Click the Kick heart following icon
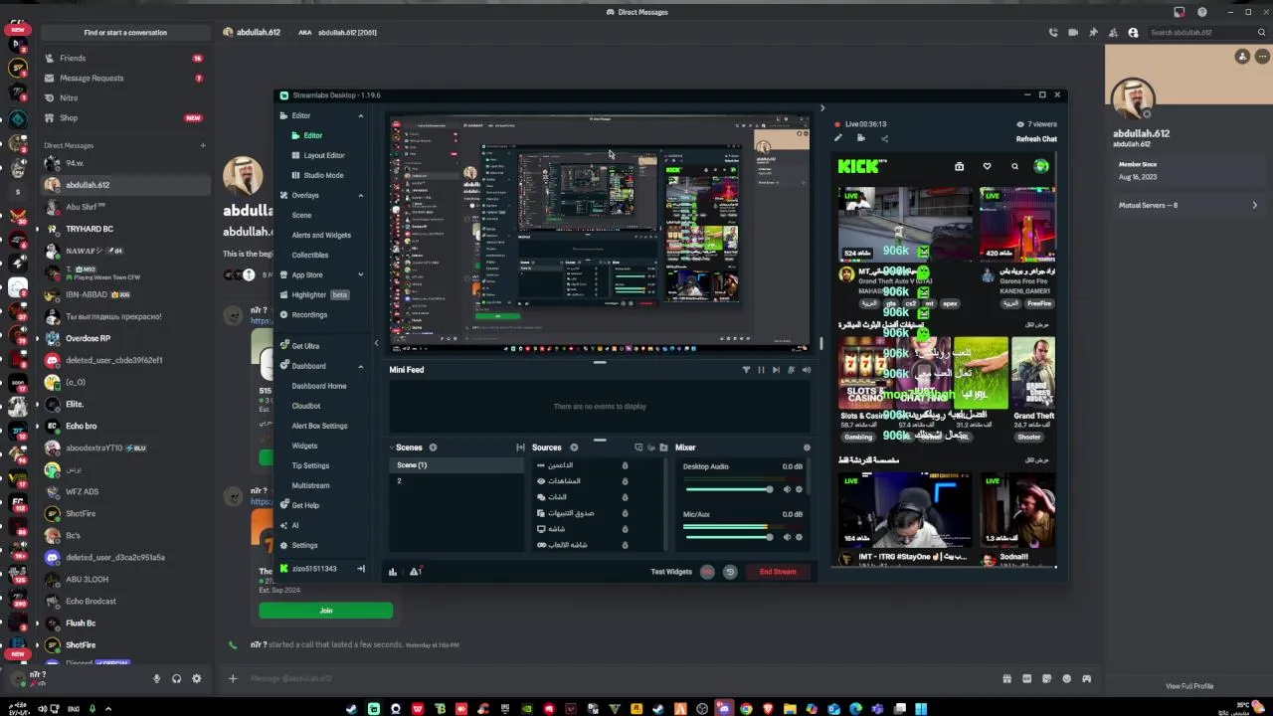This screenshot has width=1273, height=716. click(x=987, y=166)
